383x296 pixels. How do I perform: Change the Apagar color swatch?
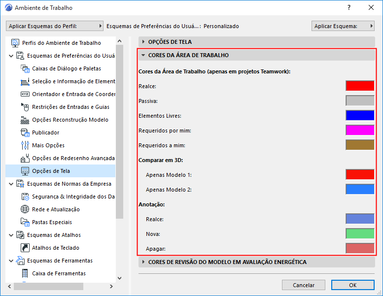(360, 248)
